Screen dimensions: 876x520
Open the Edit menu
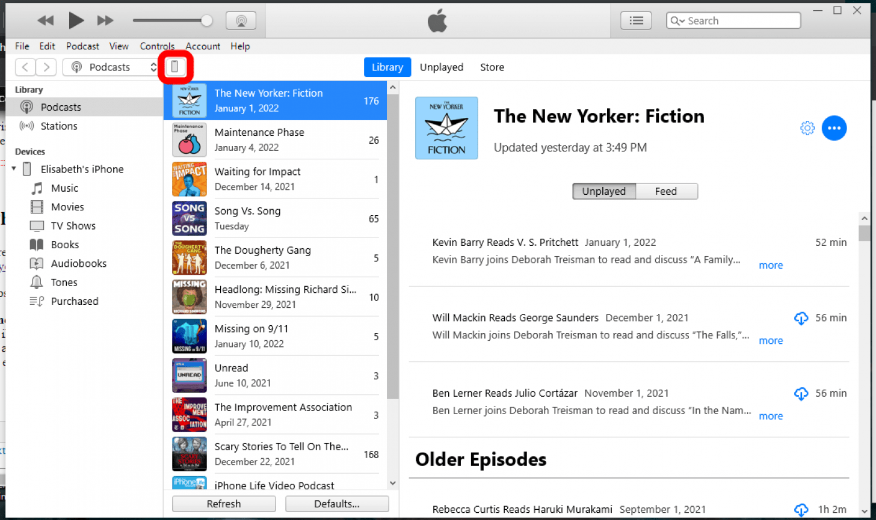coord(48,46)
